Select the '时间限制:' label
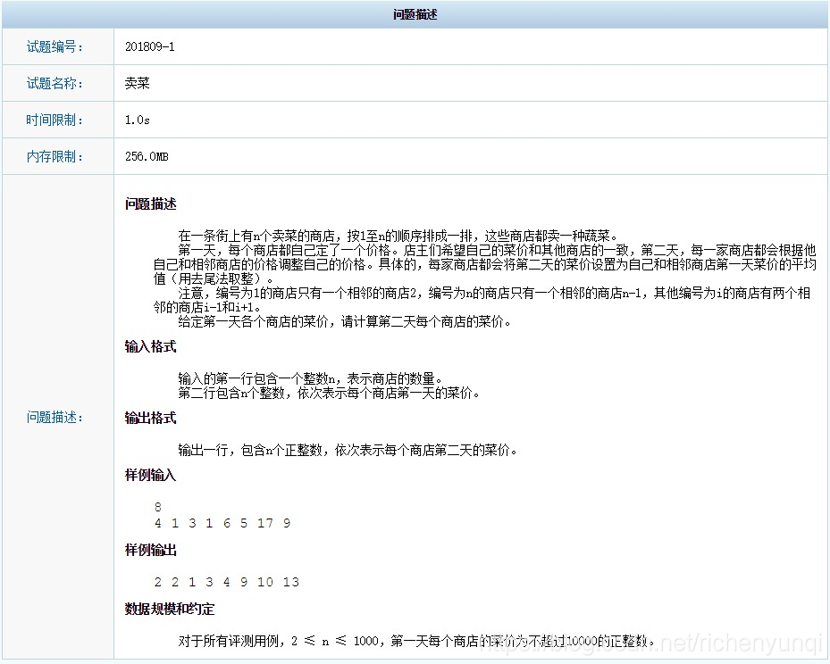 pos(55,120)
